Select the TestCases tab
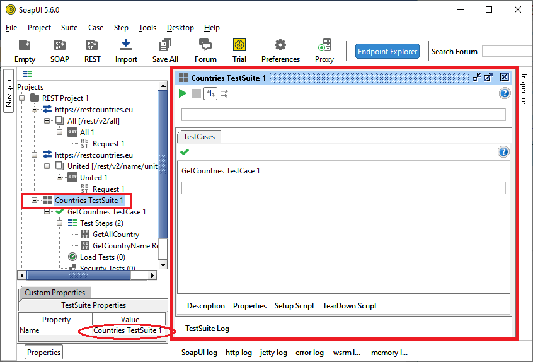Image resolution: width=533 pixels, height=362 pixels. [x=199, y=137]
